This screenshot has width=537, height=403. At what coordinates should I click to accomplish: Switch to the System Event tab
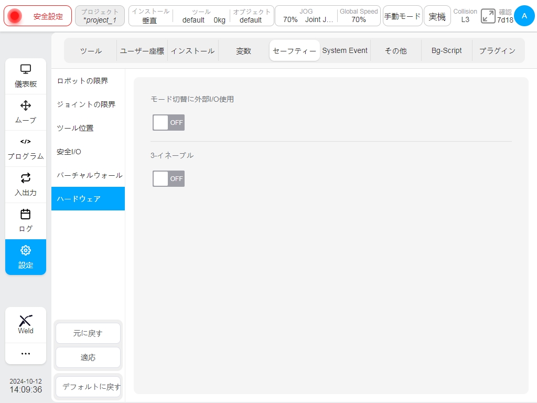click(345, 51)
